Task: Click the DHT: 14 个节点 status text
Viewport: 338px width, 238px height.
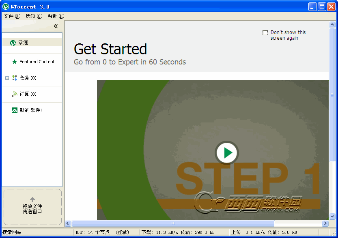Action: 93,232
